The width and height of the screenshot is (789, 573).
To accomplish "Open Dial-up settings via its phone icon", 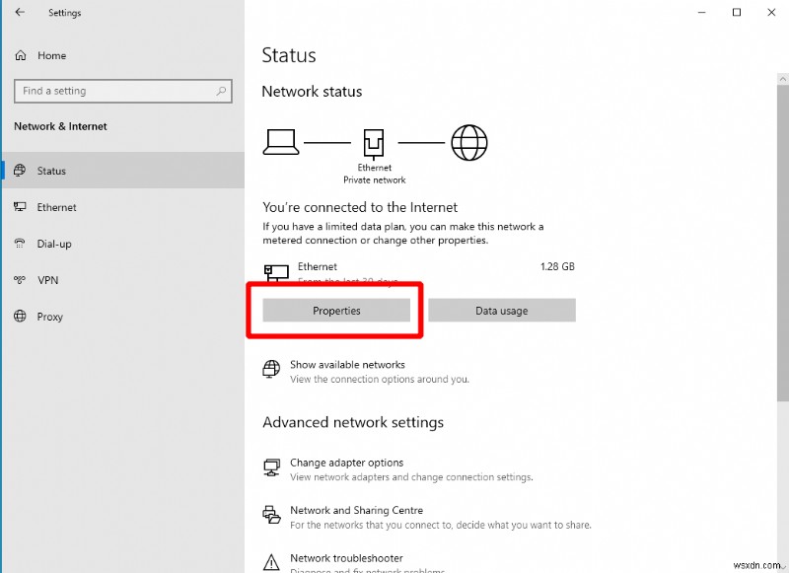I will [21, 244].
